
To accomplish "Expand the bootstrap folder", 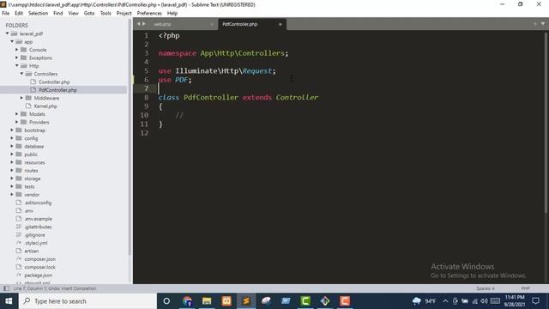I will click(x=12, y=130).
